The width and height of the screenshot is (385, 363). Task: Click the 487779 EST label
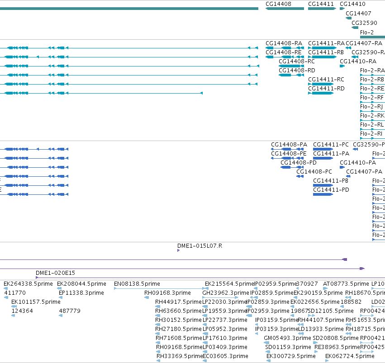click(70, 311)
